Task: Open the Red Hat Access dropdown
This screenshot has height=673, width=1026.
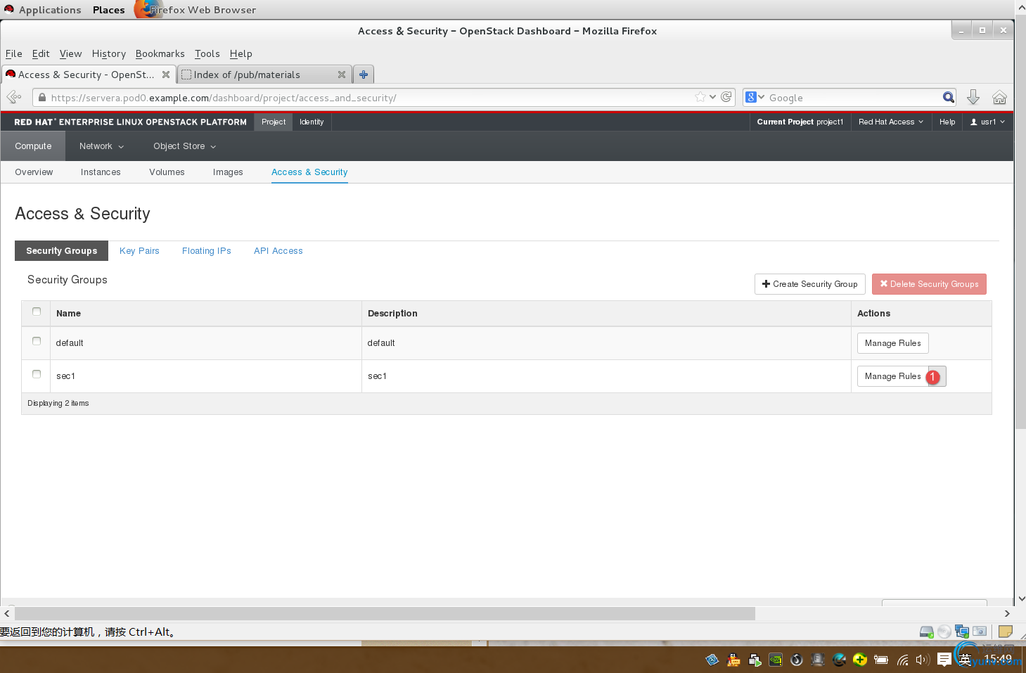Action: click(x=891, y=122)
